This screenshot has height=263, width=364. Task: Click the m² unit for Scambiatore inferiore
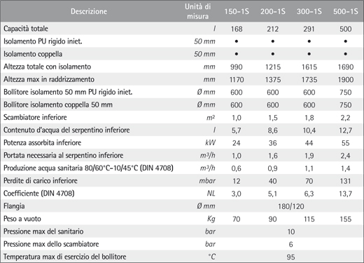tap(211, 118)
